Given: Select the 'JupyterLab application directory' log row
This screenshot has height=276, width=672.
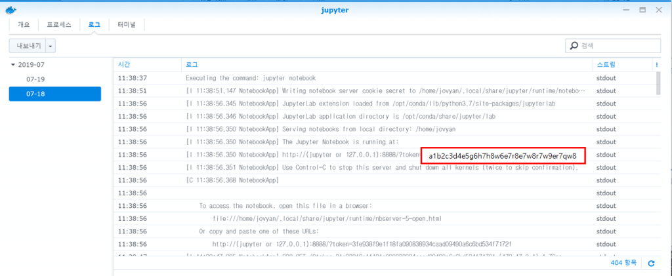Looking at the screenshot, I should point(385,117).
